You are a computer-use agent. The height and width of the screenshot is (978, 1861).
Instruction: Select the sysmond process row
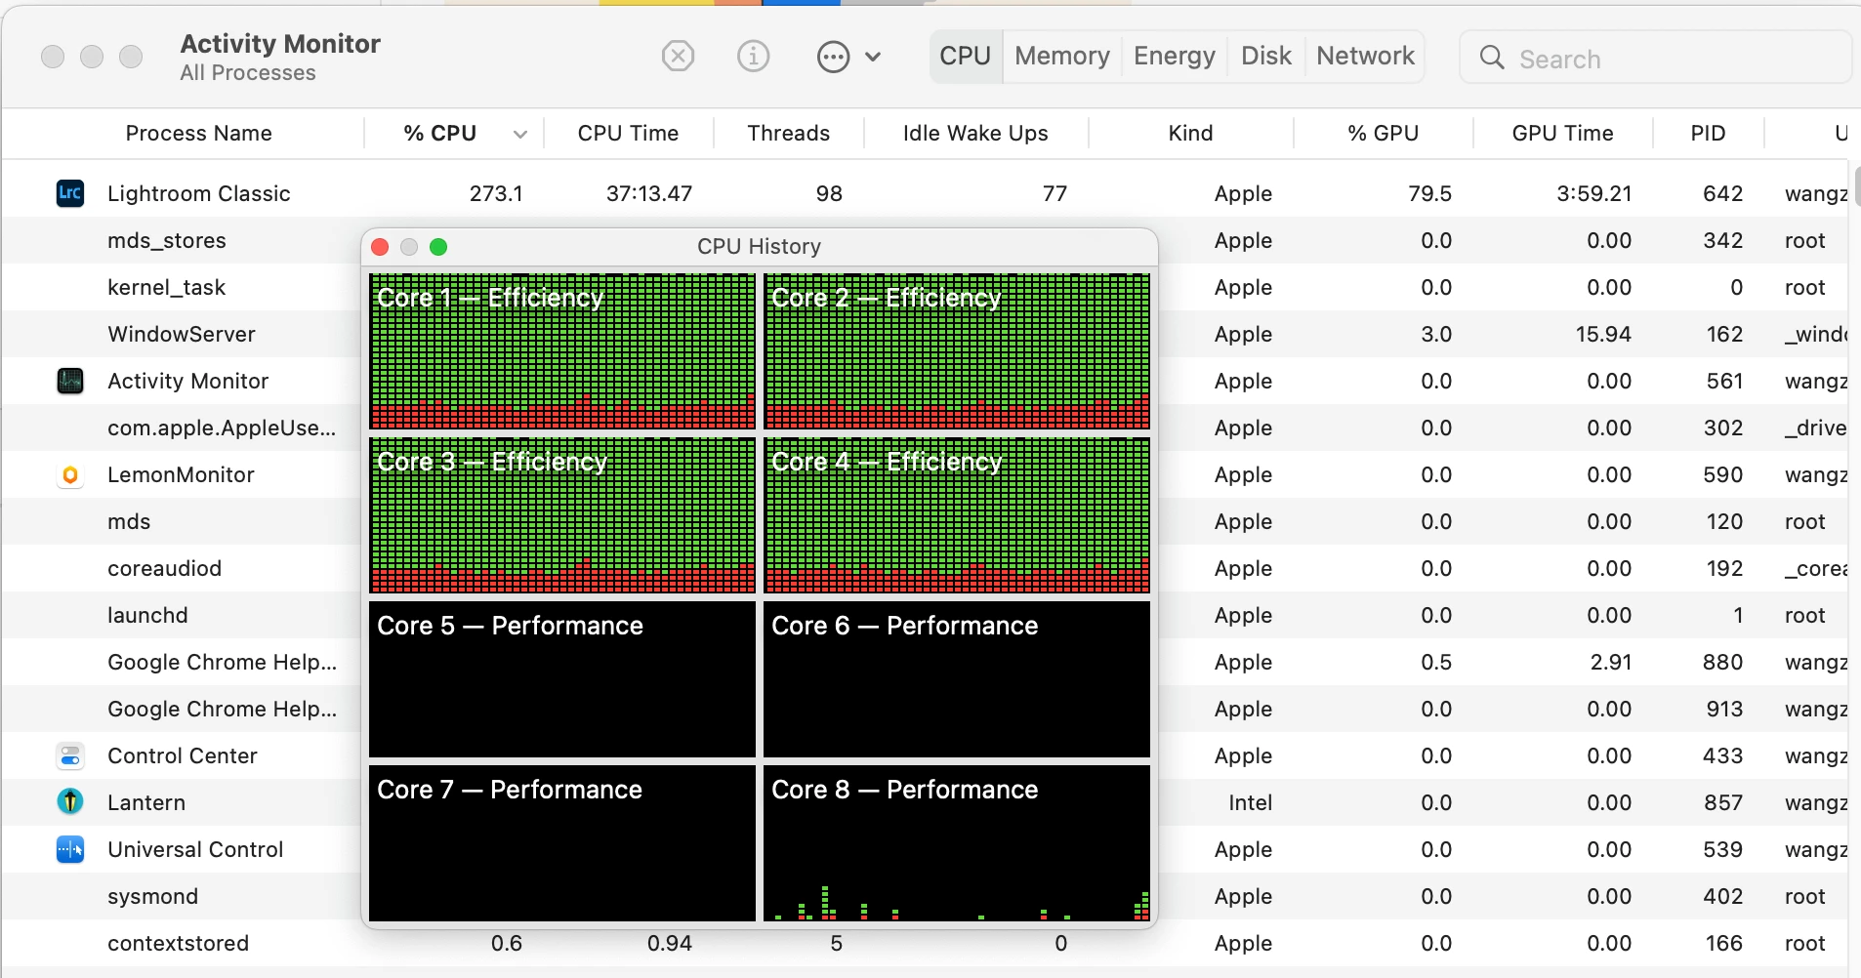926,896
